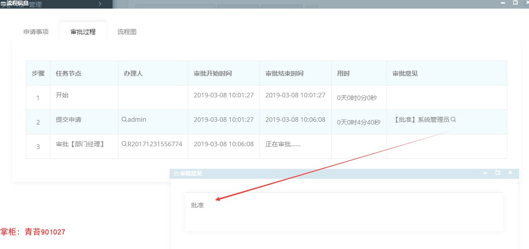Click the 流程信息 window title icon
The width and height of the screenshot is (529, 249).
tap(3, 3)
